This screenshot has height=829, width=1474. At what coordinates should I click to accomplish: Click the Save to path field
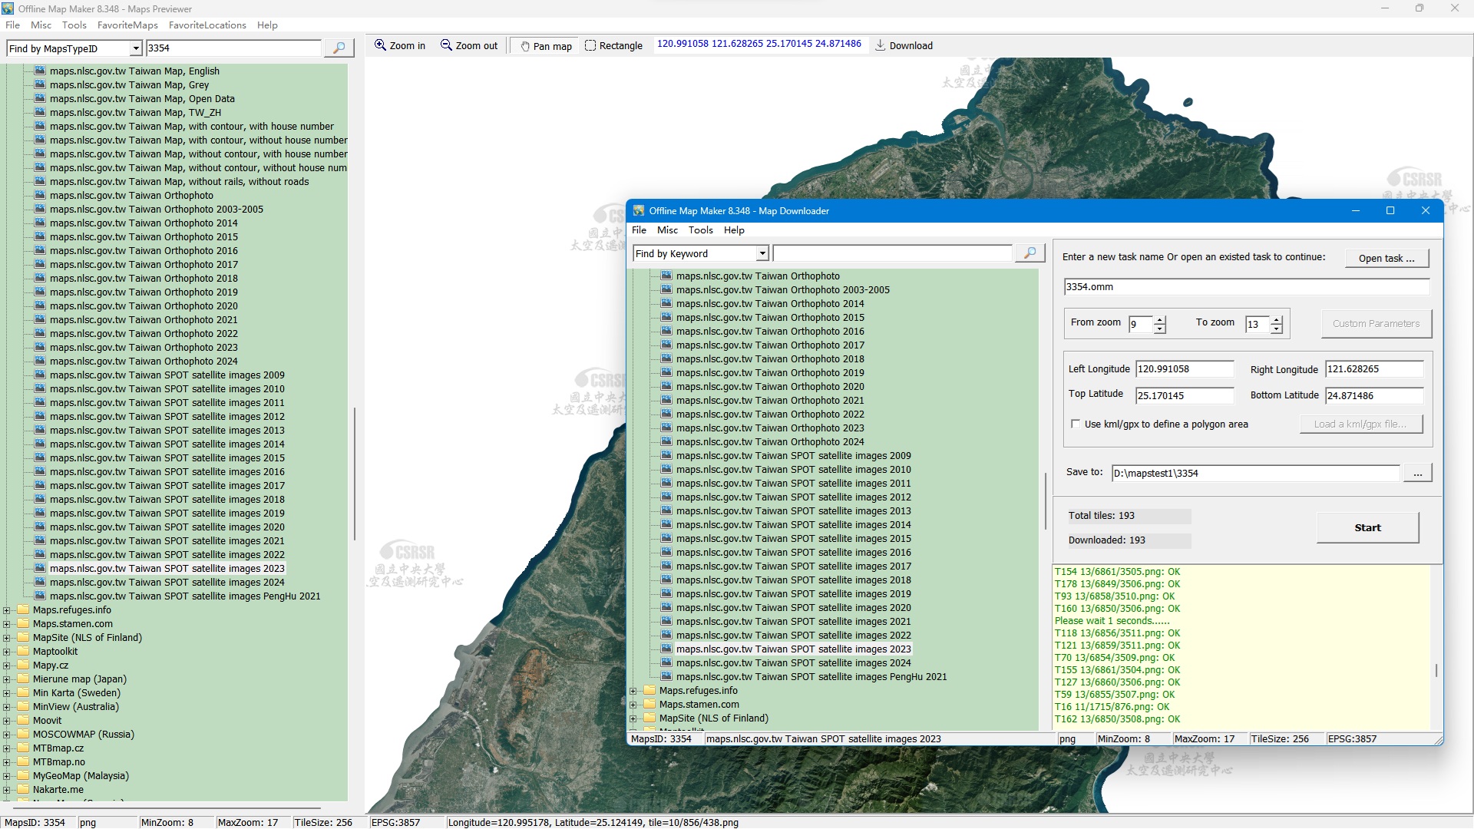pos(1255,474)
